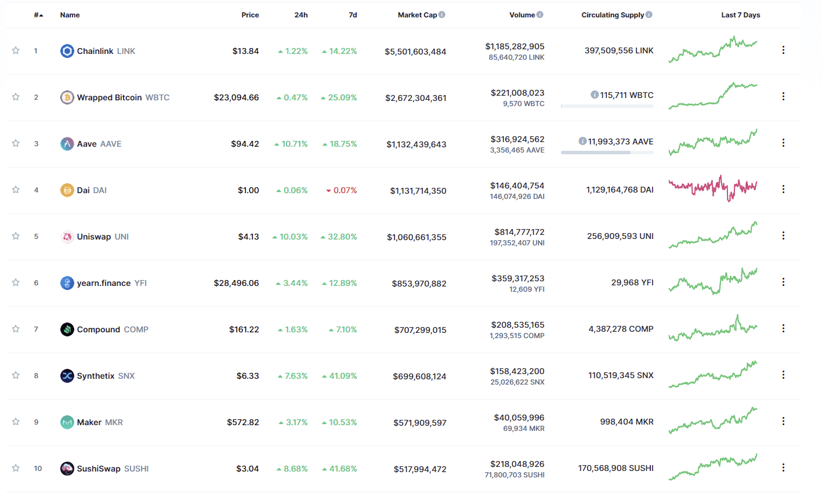Toggle the Aave watchlist star
This screenshot has height=493, width=822.
[x=16, y=143]
